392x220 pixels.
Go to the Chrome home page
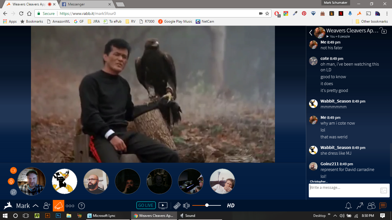(29, 13)
